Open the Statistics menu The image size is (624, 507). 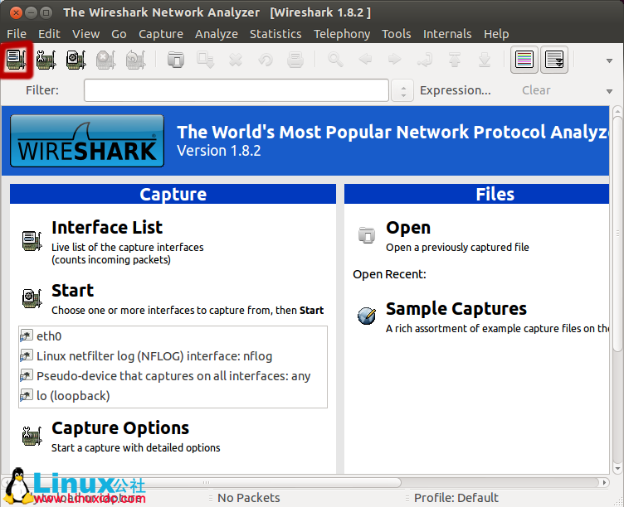[275, 34]
